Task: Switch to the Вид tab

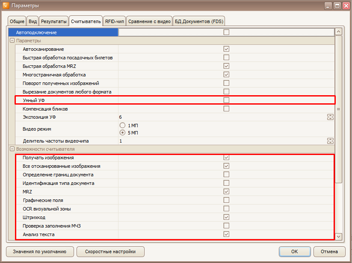Action: pos(33,21)
